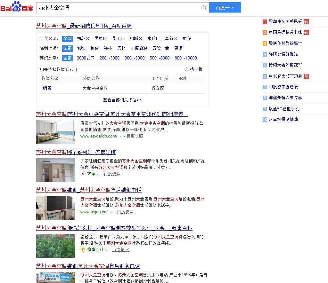Open 百度快照 for txggb.cn result
Viewport: 328px width, 283px height.
[x=125, y=212]
